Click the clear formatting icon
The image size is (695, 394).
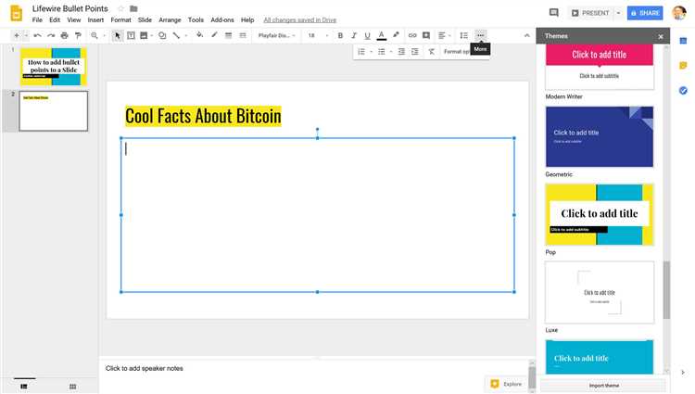pos(432,52)
